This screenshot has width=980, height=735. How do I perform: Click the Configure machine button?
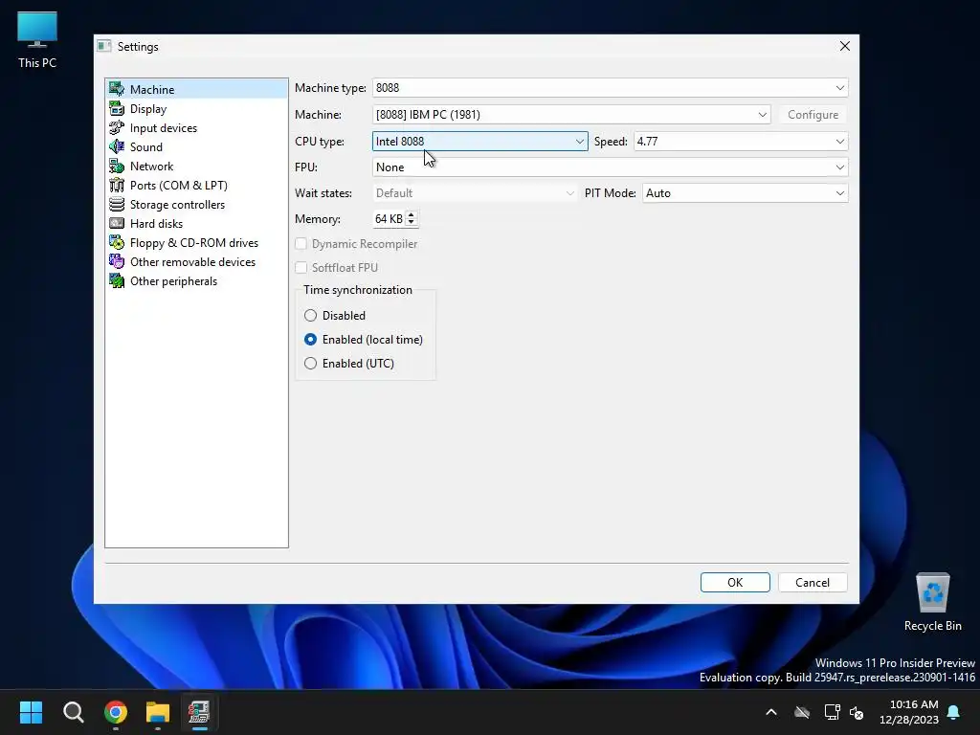[813, 115]
